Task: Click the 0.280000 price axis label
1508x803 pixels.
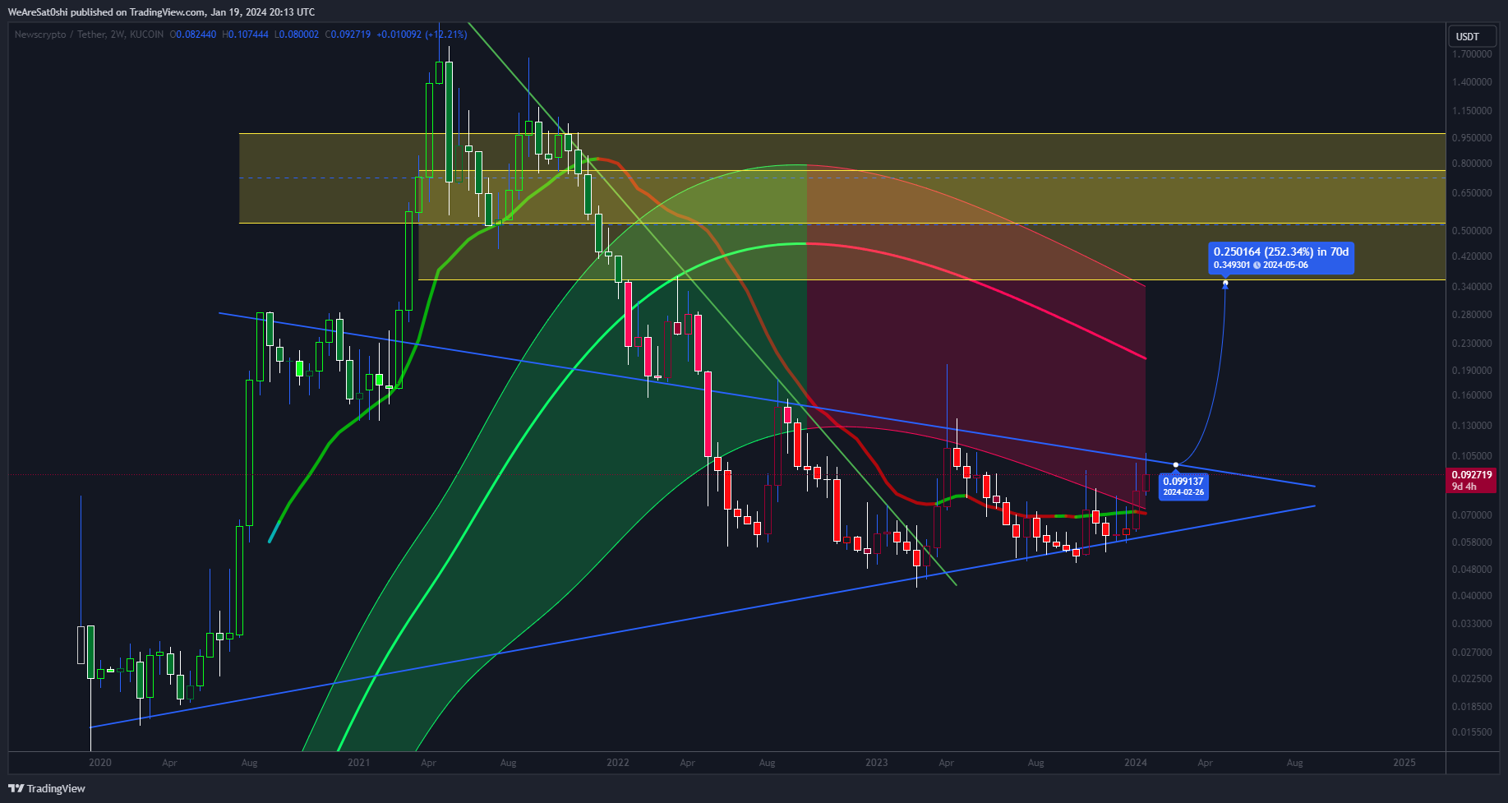Action: pyautogui.click(x=1472, y=315)
